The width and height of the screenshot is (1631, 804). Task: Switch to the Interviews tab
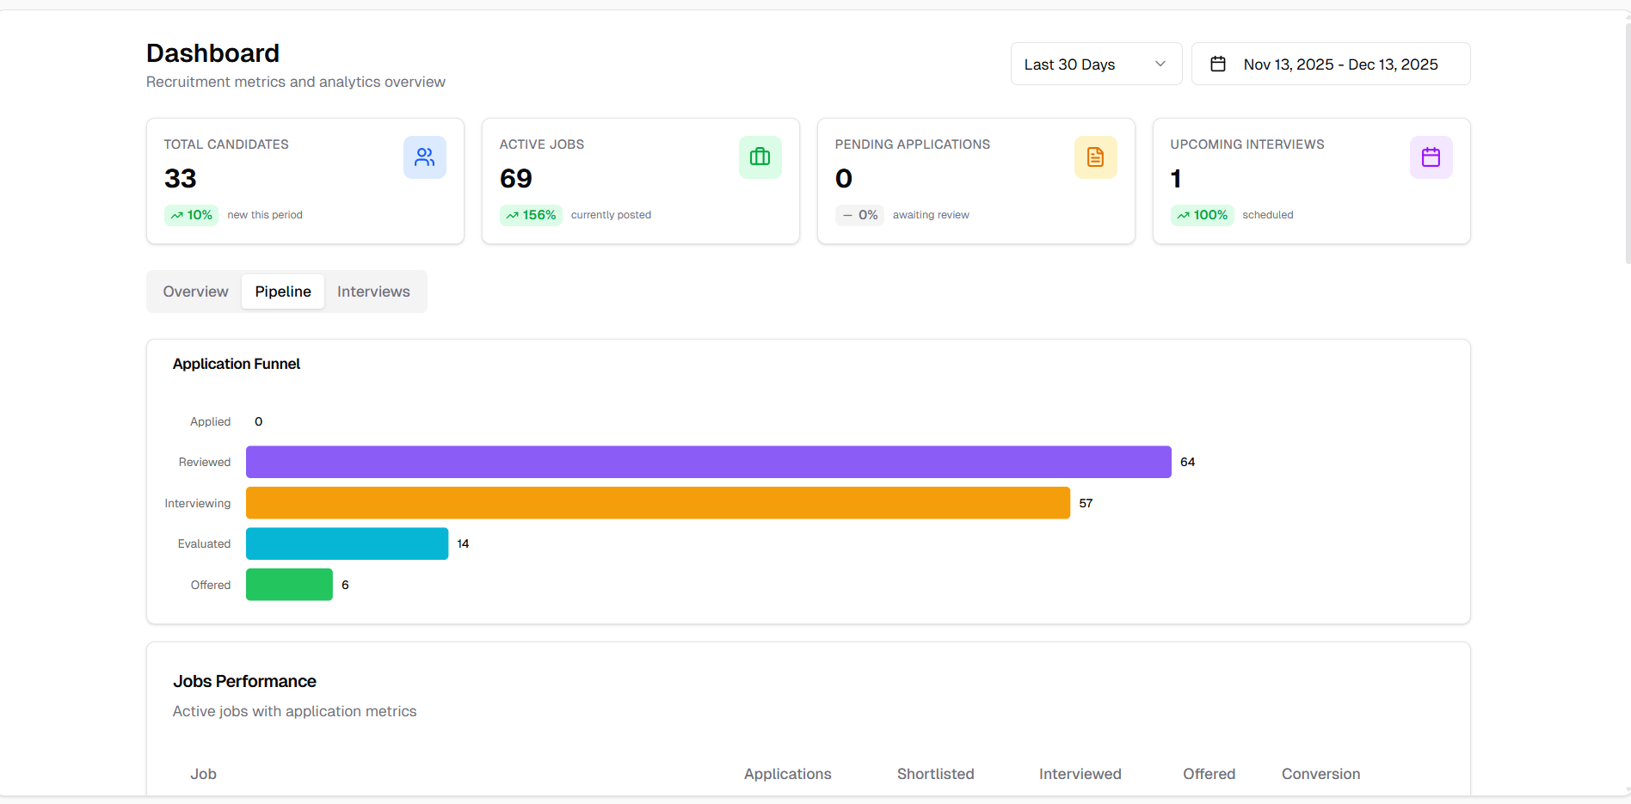point(373,292)
